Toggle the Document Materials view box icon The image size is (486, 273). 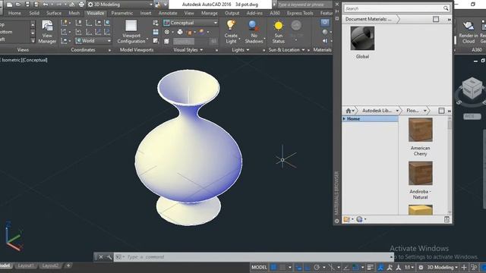436,19
